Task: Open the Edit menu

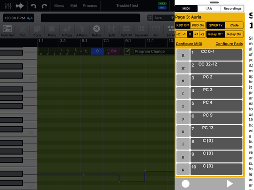Action: (74, 6)
